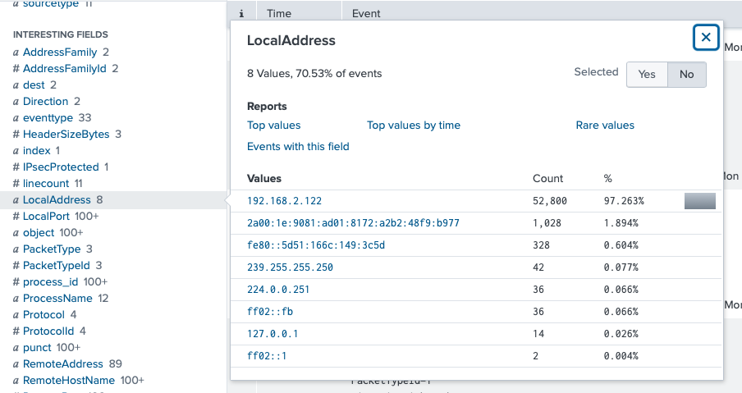Open the ProtocolId field
Viewport: 742px width, 393px height.
[x=48, y=331]
